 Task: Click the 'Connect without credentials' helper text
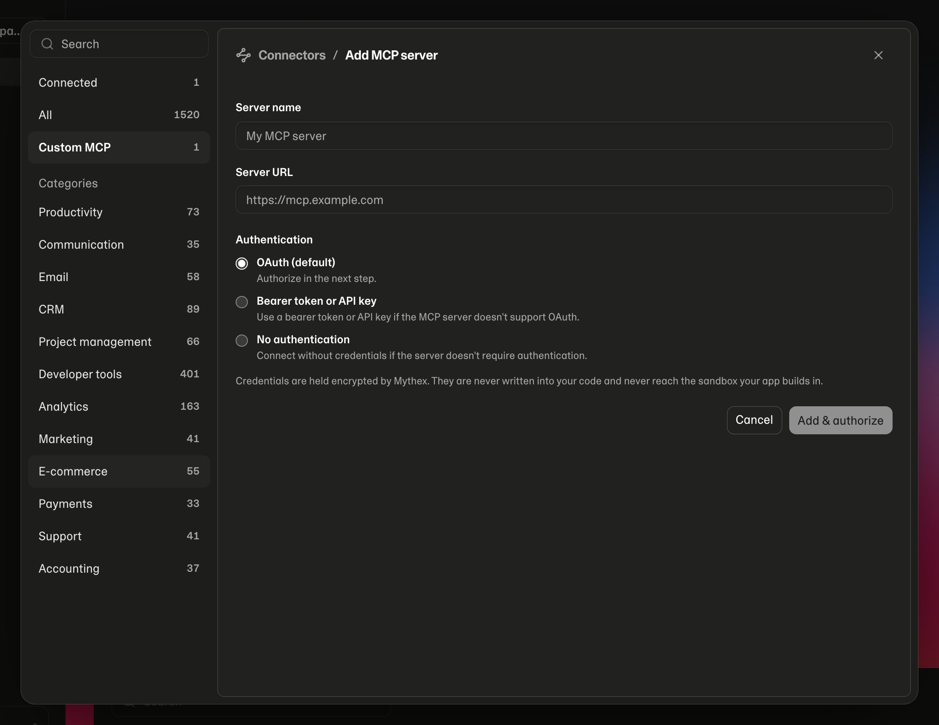coord(422,355)
